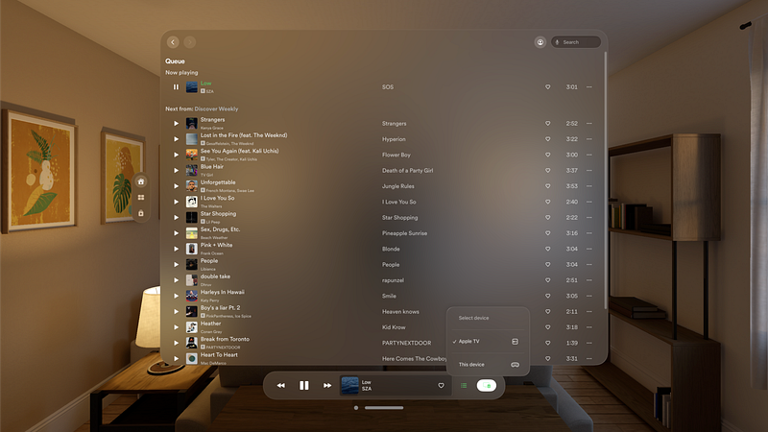The image size is (768, 432).
Task: Open more options for Low
Action: point(589,86)
